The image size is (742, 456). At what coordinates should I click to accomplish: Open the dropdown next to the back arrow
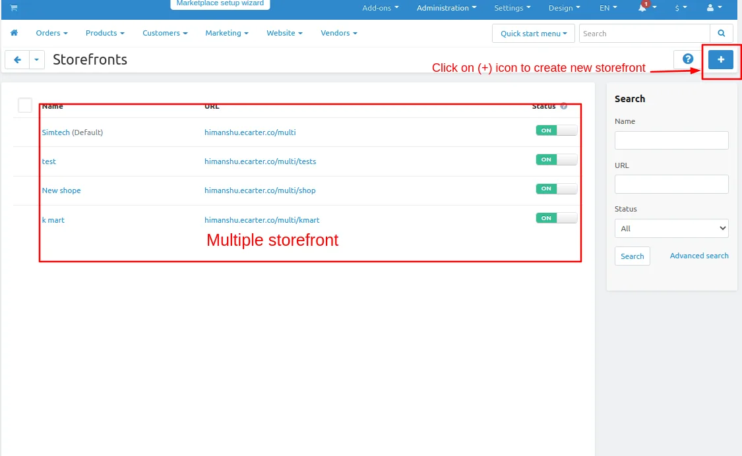point(37,59)
